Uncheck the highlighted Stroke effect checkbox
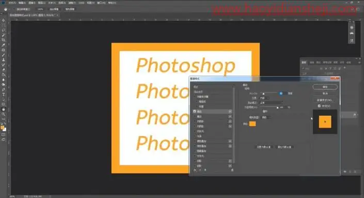Image resolution: width=364 pixels, height=198 pixels. (x=195, y=112)
